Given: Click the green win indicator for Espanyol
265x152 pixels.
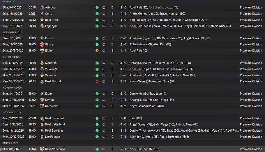Looking at the screenshot, I should pyautogui.click(x=97, y=26).
